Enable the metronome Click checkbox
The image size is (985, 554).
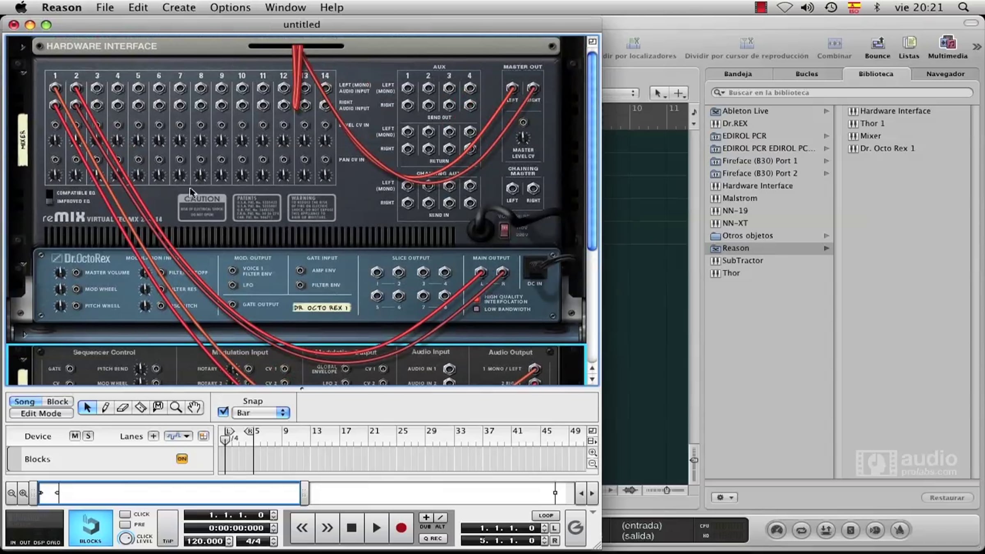125,514
